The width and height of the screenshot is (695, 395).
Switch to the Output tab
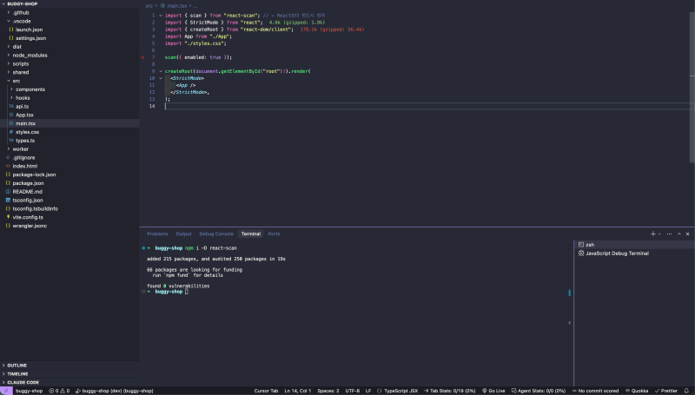pyautogui.click(x=183, y=234)
